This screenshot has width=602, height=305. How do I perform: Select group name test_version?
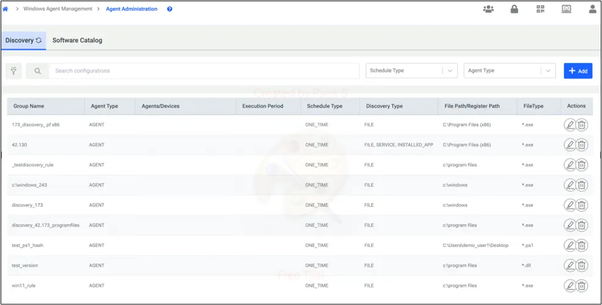tap(25, 265)
